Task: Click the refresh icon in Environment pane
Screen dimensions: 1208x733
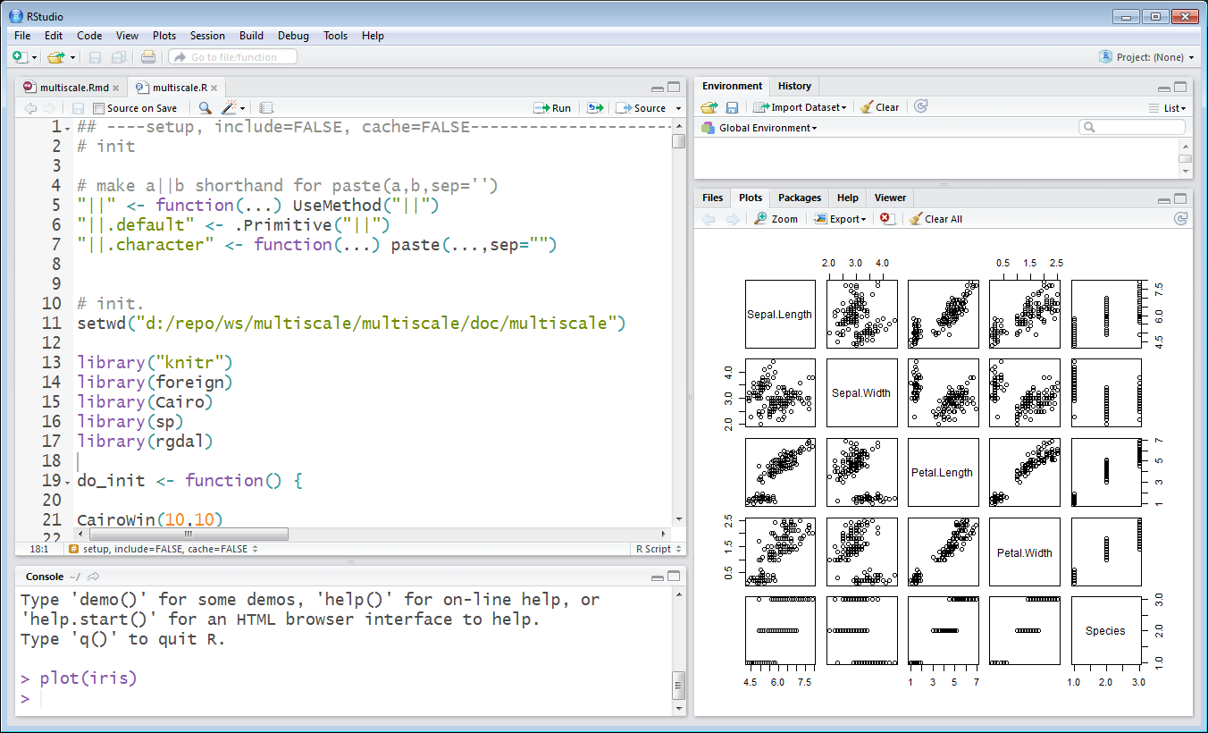Action: (x=921, y=106)
